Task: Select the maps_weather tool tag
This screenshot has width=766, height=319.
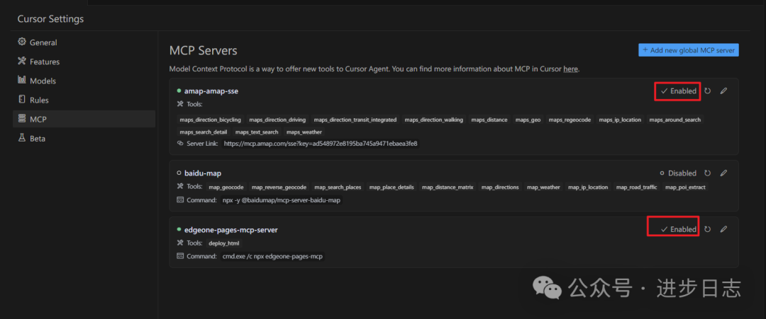Action: pos(304,132)
